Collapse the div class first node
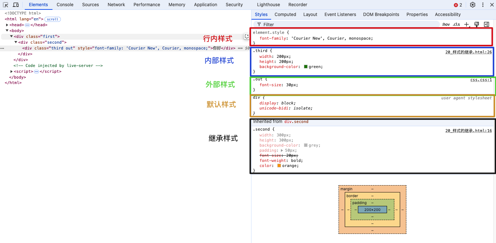 click(x=12, y=36)
